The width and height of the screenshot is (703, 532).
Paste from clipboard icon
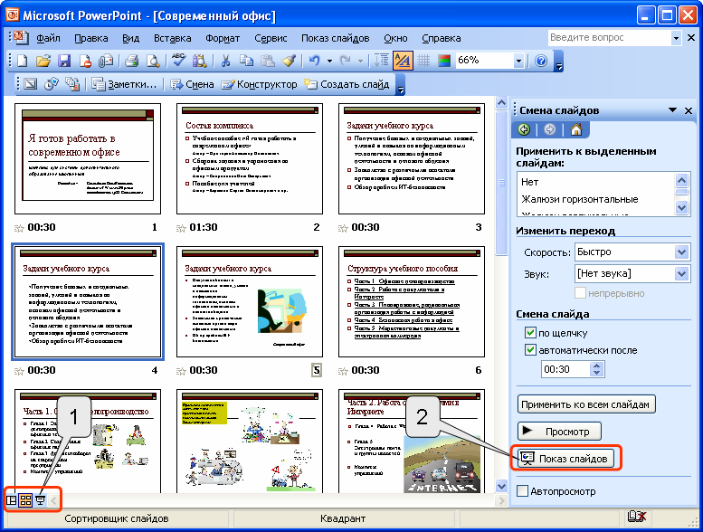pyautogui.click(x=268, y=61)
